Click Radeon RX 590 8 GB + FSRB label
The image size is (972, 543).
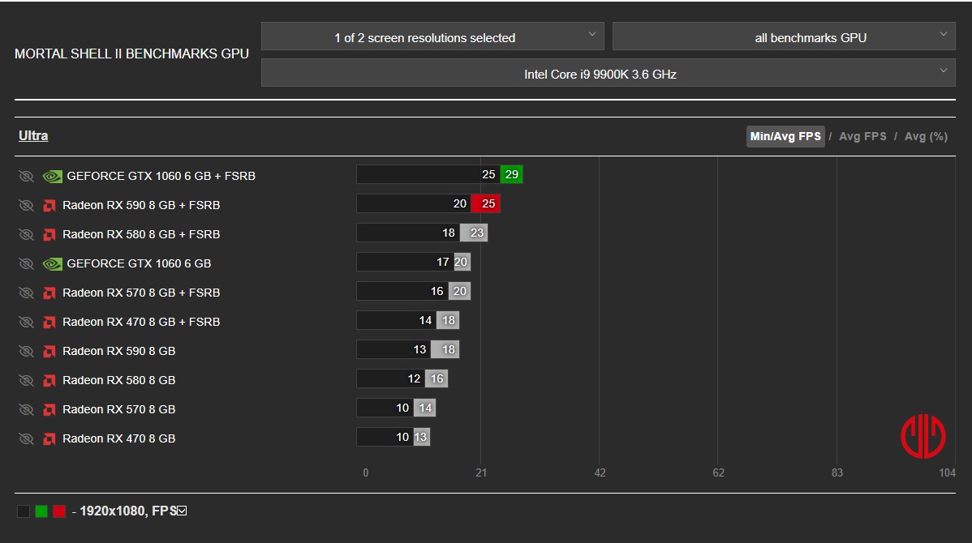141,205
